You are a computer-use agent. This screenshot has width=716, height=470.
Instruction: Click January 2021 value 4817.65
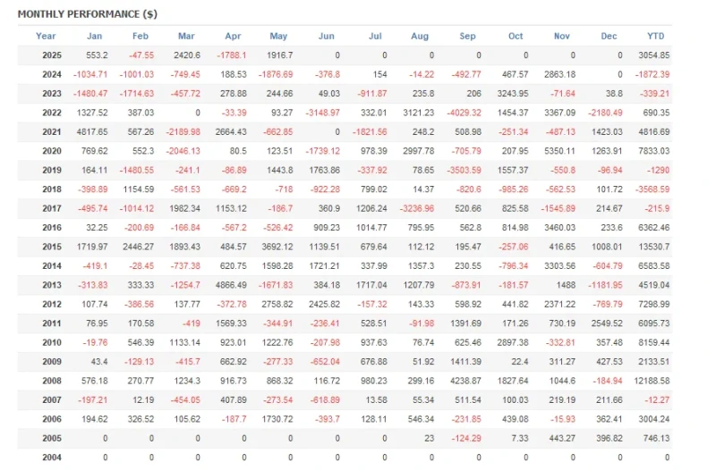[x=92, y=131]
